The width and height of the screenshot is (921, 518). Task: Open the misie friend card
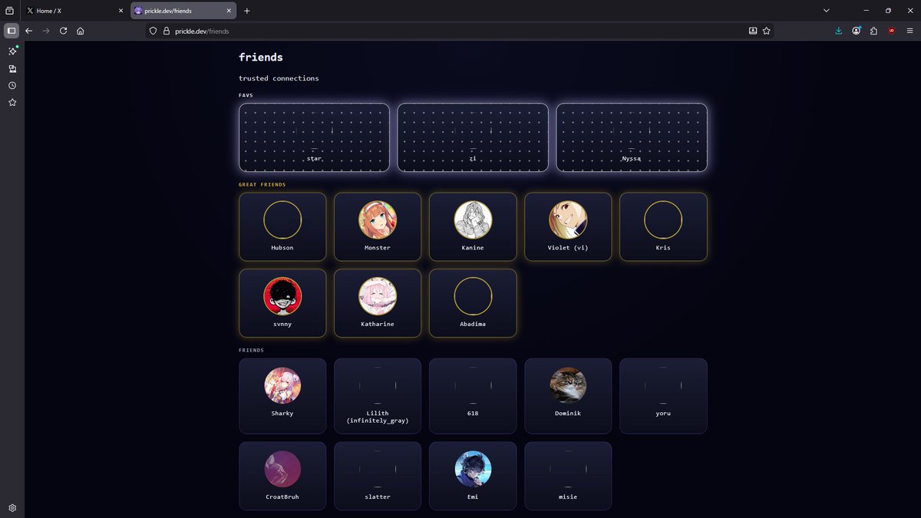click(x=568, y=476)
